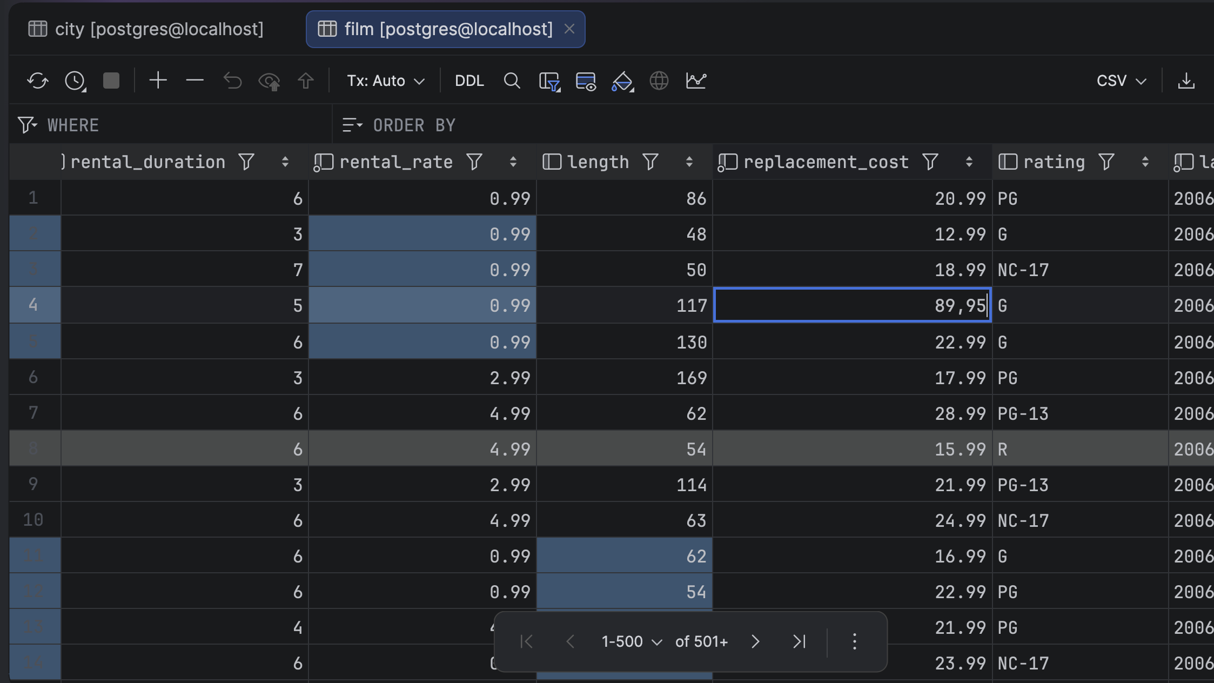
Task: Toggle filter on rental_rate column
Action: [474, 162]
